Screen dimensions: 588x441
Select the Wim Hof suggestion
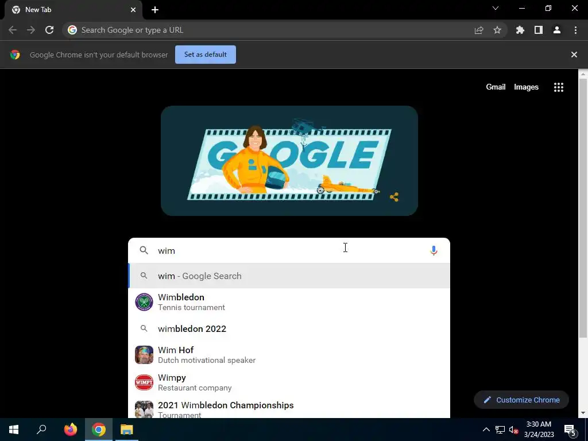[289, 355]
